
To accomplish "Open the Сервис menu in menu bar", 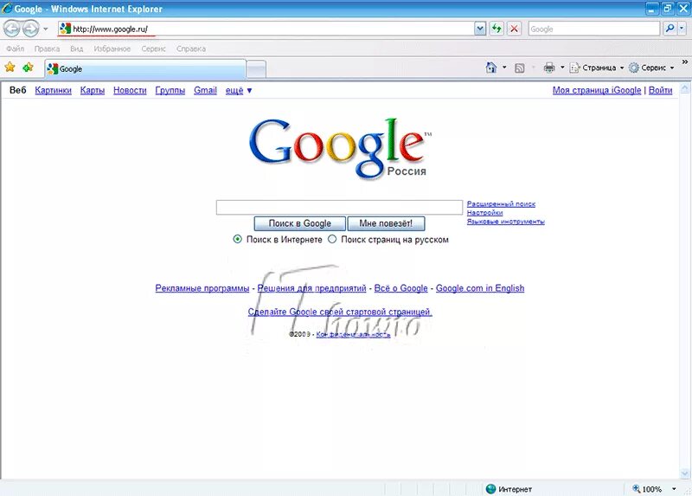I will (154, 48).
